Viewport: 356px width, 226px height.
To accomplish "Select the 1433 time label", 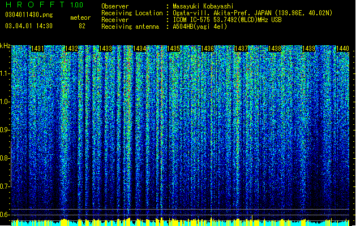I will (x=106, y=49).
